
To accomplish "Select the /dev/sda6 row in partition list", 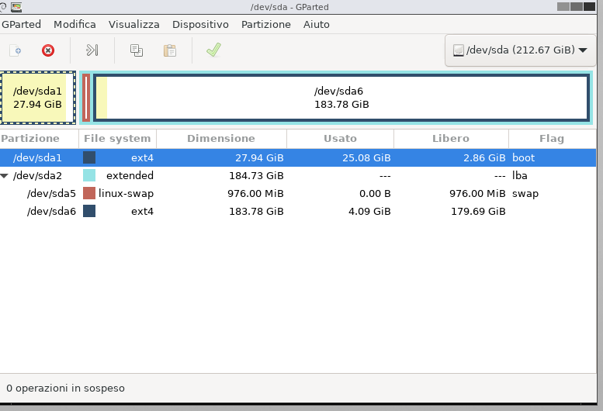I will (x=298, y=211).
